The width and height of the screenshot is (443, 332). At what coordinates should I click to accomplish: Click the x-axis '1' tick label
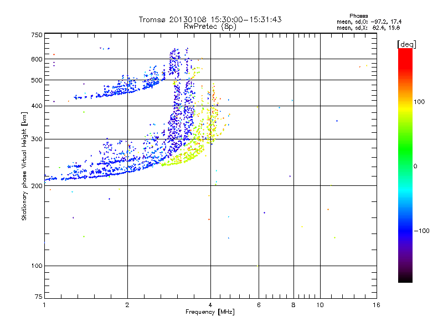(44, 305)
